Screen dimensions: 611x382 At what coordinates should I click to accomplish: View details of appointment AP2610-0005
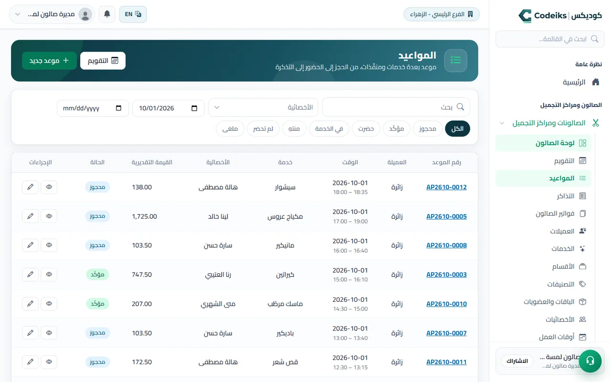click(49, 216)
